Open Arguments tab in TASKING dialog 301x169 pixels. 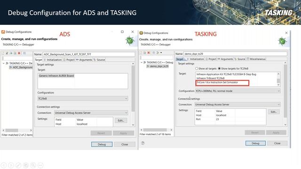[x=226, y=59]
